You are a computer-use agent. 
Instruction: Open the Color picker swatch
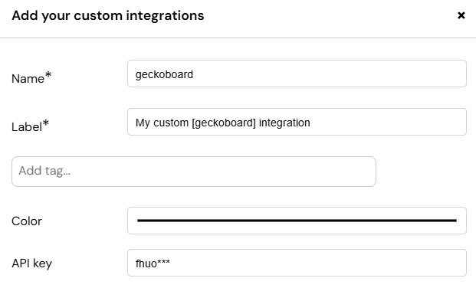pyautogui.click(x=297, y=221)
